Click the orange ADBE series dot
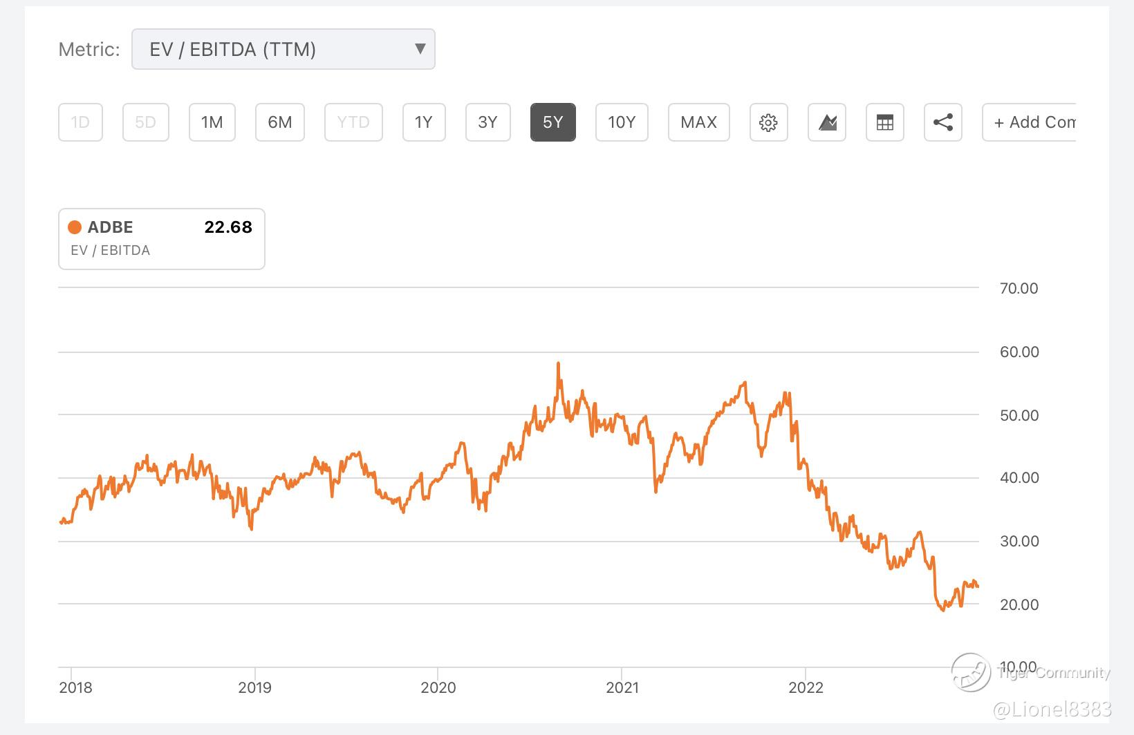Viewport: 1134px width, 735px height. pos(75,227)
